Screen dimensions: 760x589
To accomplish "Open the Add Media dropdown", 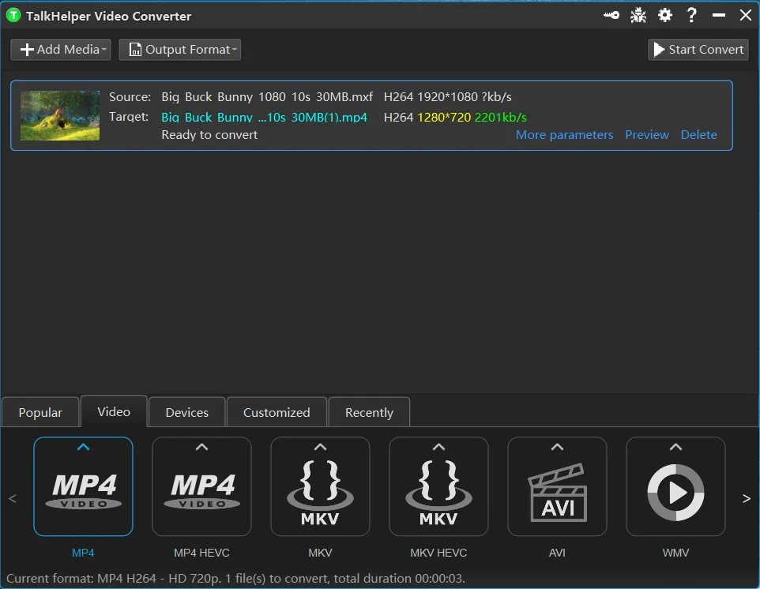I will 61,50.
